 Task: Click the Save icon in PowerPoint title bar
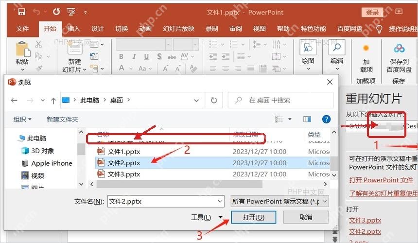pos(21,12)
